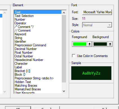119x109 pixels.
Task: Click the Element list scroll down arrow
Action: coord(64,91)
